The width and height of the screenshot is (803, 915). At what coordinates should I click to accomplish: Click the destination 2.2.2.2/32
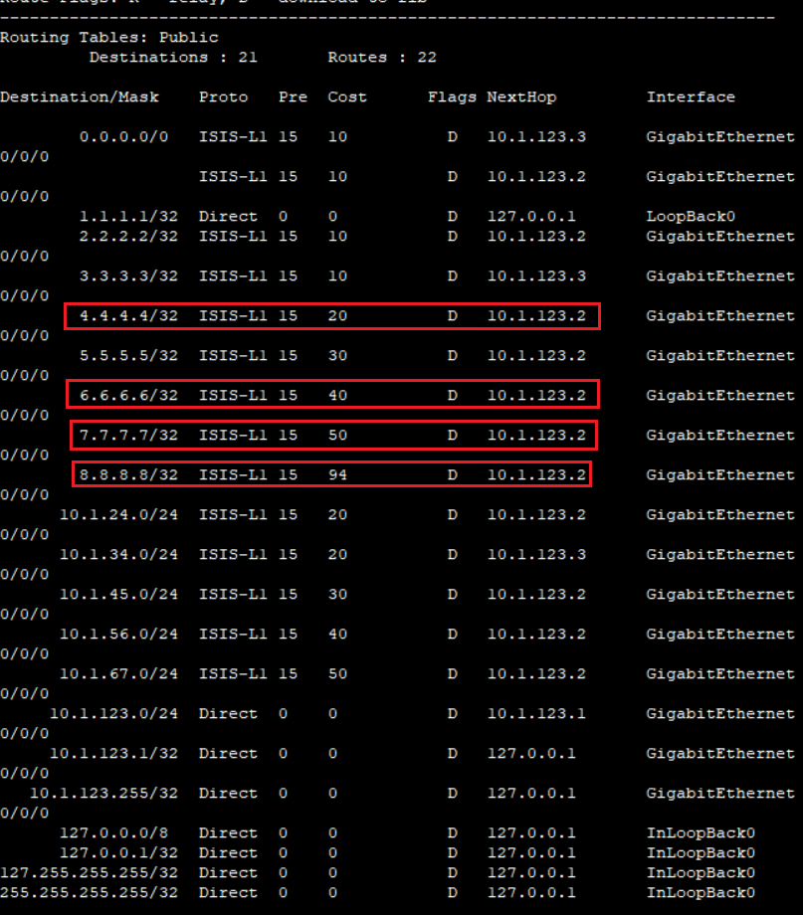pyautogui.click(x=128, y=236)
